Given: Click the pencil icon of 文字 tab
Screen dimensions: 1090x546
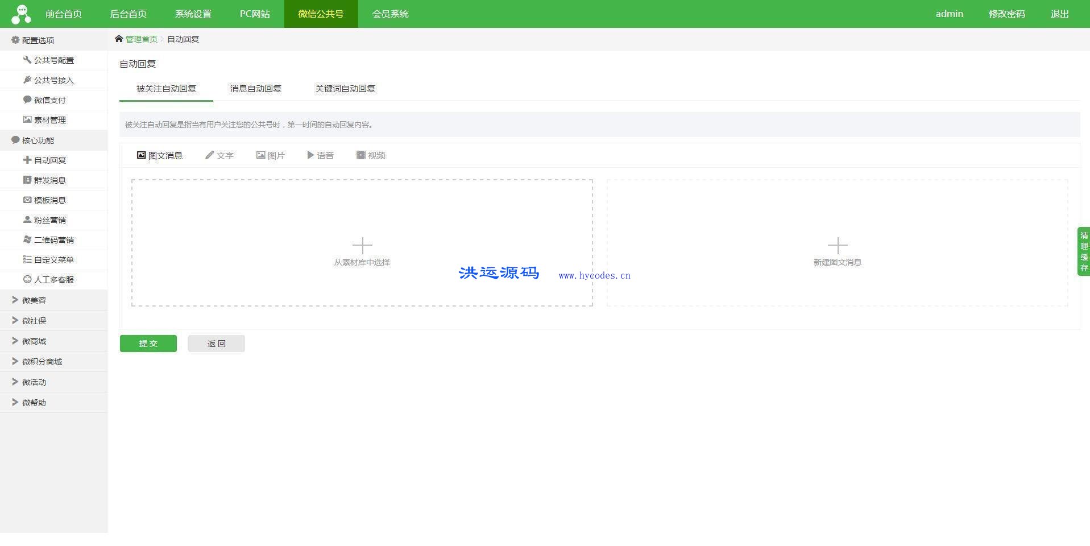Looking at the screenshot, I should tap(209, 155).
